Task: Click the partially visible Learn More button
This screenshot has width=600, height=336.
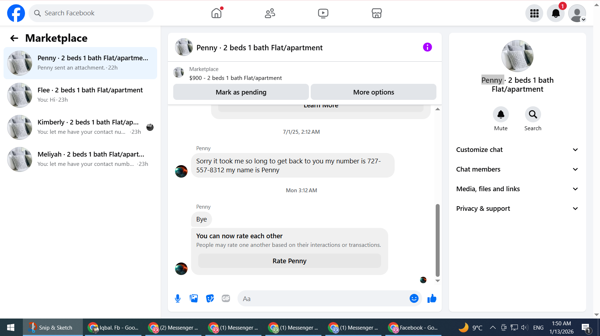Action: 321,108
